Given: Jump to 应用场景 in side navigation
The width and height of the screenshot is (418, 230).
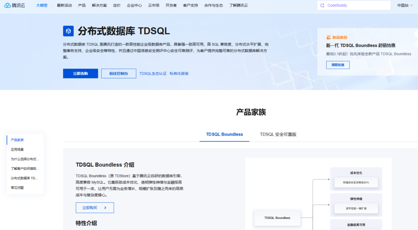Looking at the screenshot, I should (x=17, y=150).
